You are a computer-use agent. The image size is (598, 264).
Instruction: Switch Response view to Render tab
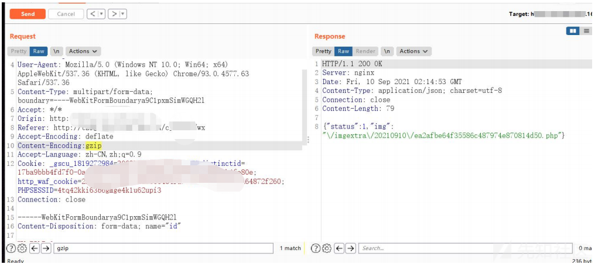[366, 51]
